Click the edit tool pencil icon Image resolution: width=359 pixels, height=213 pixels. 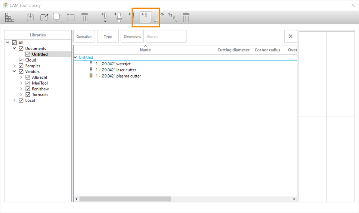tap(159, 17)
